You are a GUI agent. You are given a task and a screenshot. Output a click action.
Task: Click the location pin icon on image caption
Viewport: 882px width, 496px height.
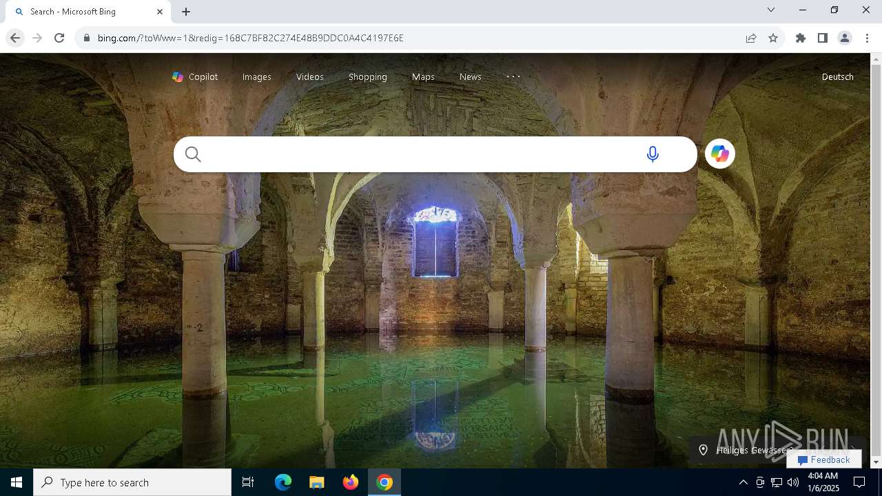pos(703,450)
